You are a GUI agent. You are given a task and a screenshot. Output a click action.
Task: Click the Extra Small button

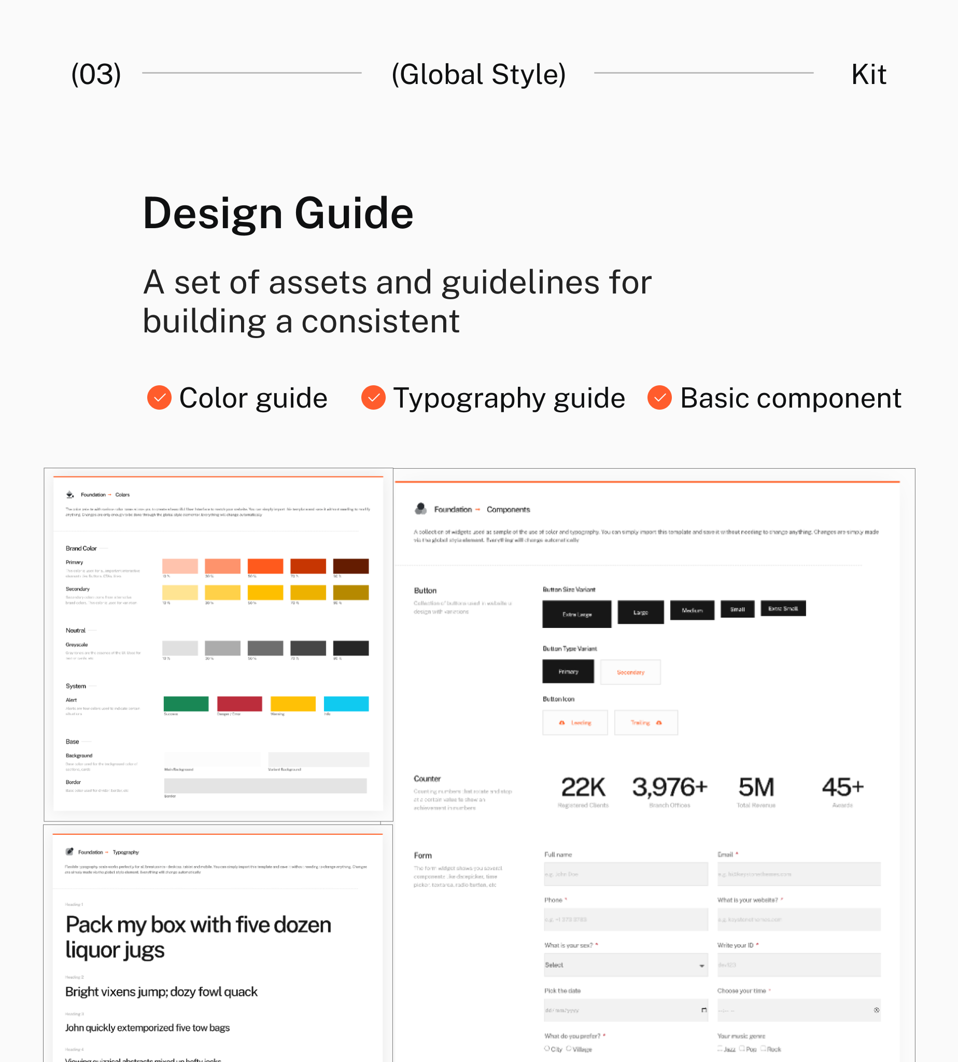click(783, 608)
